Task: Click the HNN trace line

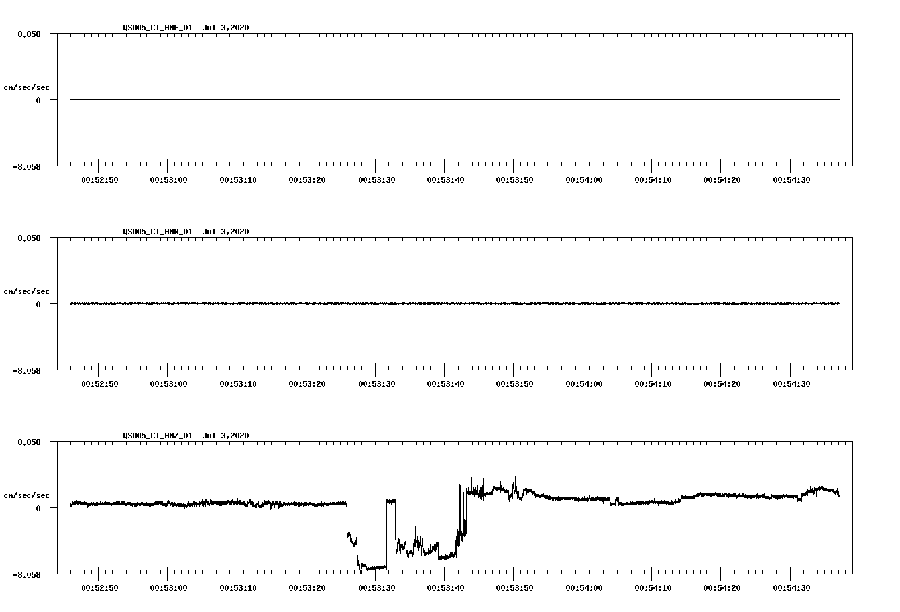Action: tap(455, 303)
